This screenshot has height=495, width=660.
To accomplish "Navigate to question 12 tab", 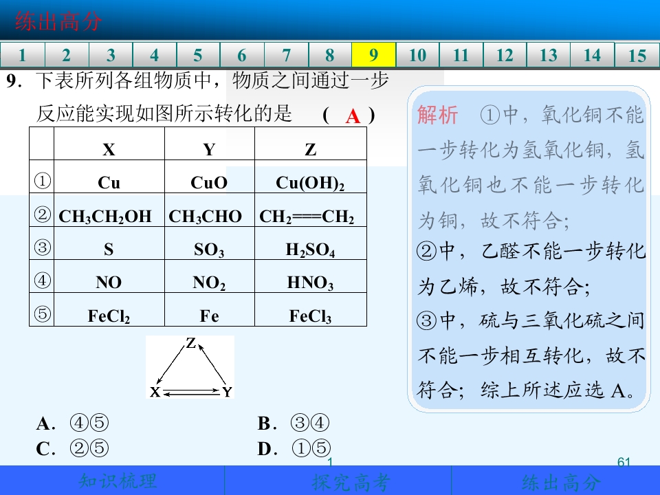I will 505,55.
